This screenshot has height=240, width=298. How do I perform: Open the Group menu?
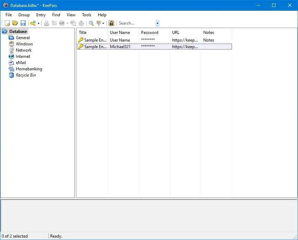24,15
